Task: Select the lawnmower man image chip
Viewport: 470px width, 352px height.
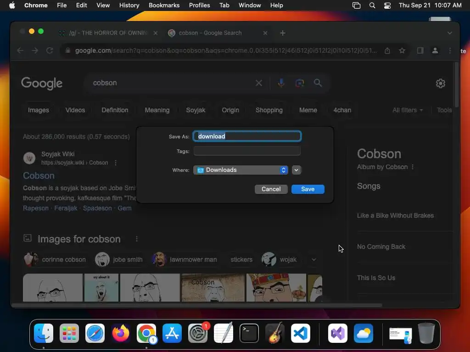Action: click(185, 259)
